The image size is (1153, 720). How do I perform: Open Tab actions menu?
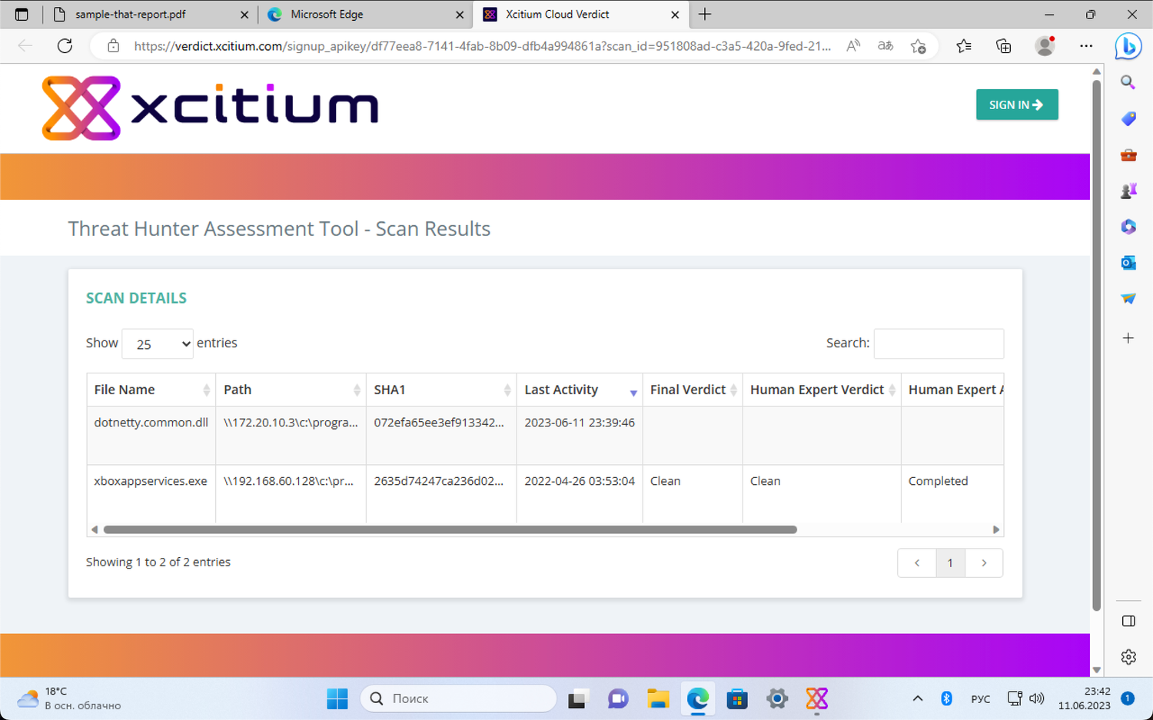pos(22,14)
